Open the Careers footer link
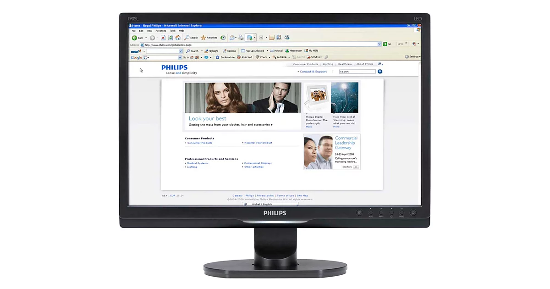Image resolution: width=550 pixels, height=289 pixels. [x=237, y=196]
